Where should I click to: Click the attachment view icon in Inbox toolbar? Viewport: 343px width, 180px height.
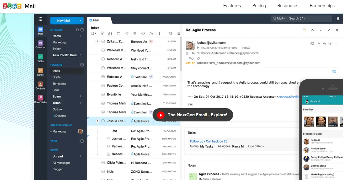pos(110,33)
